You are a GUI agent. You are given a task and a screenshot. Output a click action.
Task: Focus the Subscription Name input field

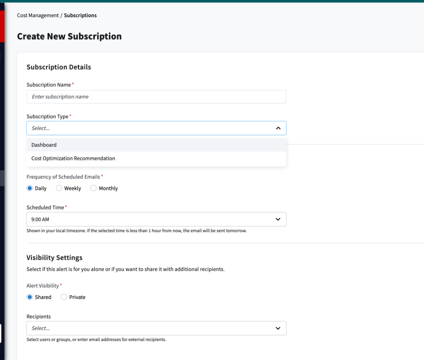point(156,97)
